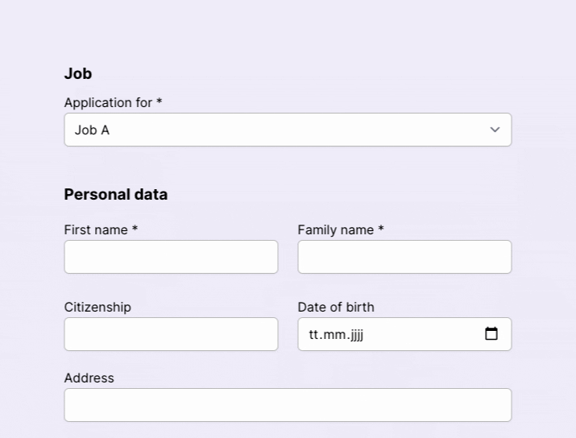This screenshot has width=576, height=438.
Task: Focus the First name text field
Action: coord(171,257)
